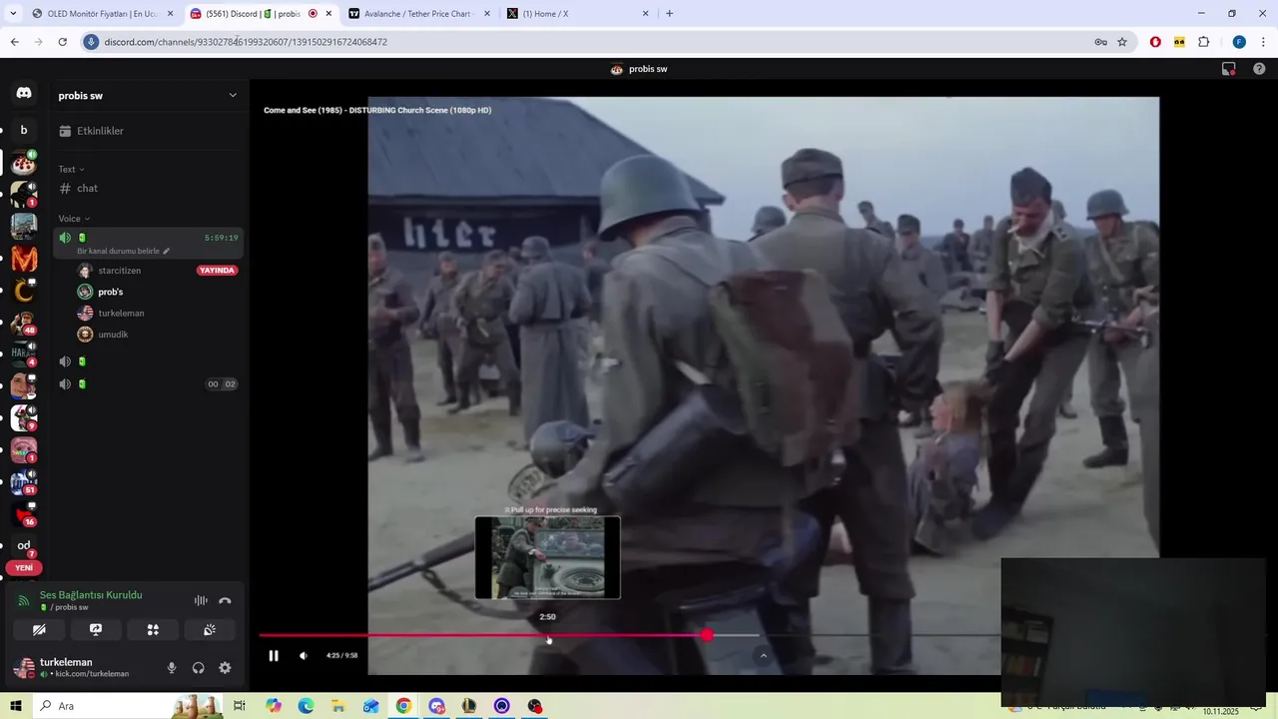Viewport: 1278px width, 719px height.
Task: Disconnect from voice with hang-up icon
Action: coord(225,600)
